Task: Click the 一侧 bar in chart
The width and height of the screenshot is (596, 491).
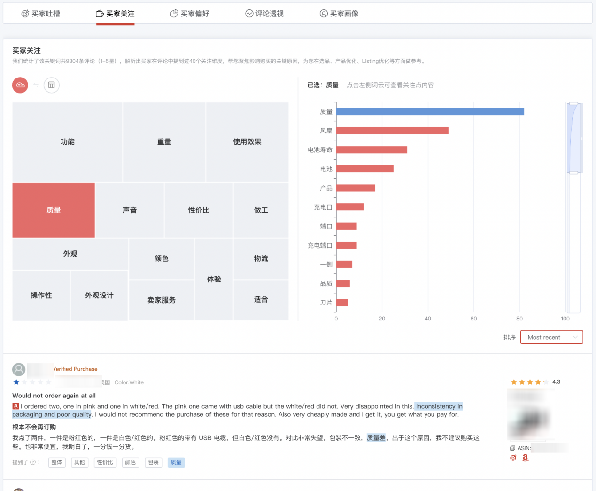Action: pos(344,265)
